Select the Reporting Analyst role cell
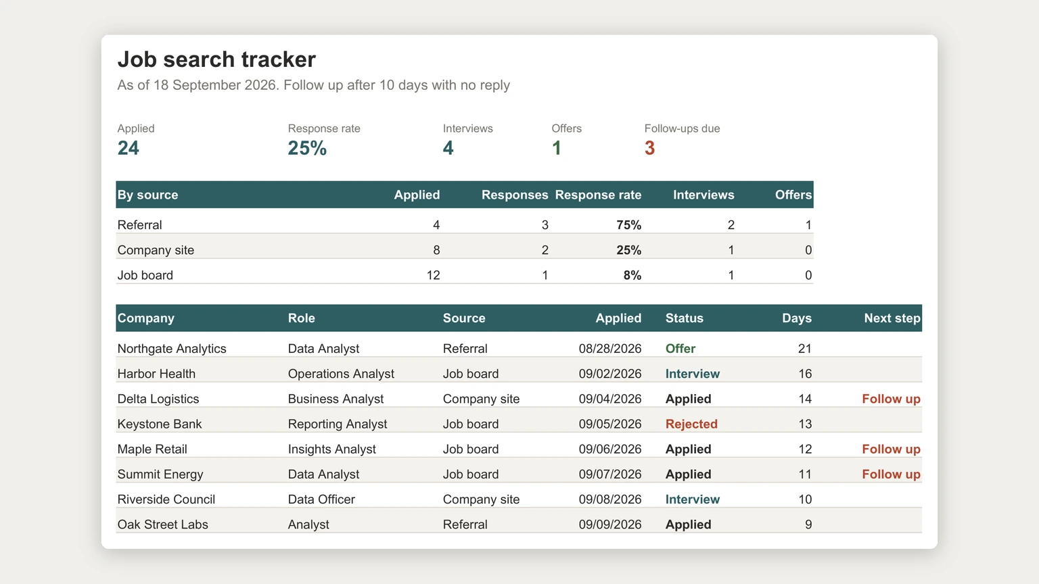Screen dimensions: 1039x584 pyautogui.click(x=338, y=424)
